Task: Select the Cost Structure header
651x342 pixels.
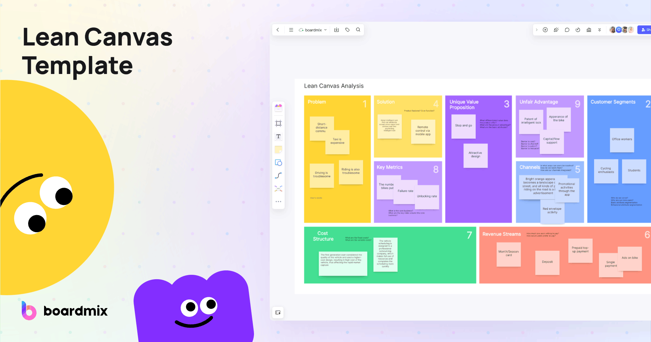Action: 323,236
